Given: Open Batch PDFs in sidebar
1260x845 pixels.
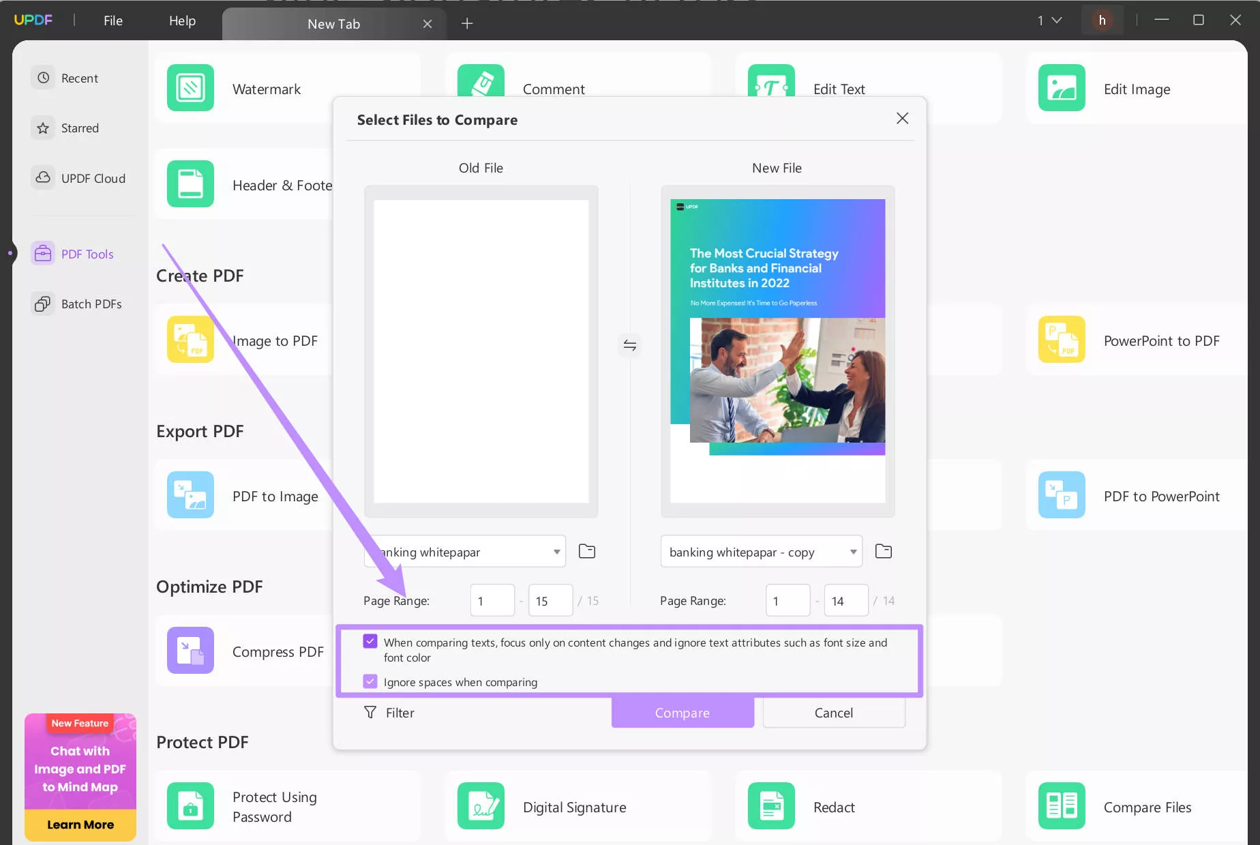Looking at the screenshot, I should pyautogui.click(x=77, y=304).
